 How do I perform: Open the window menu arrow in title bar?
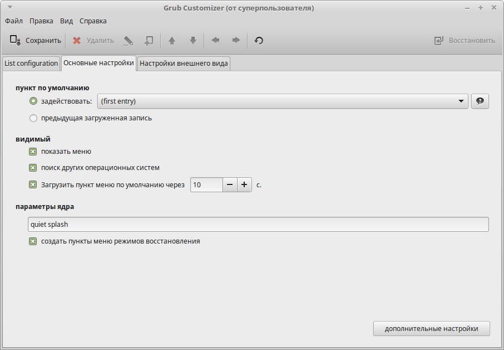tap(10, 7)
